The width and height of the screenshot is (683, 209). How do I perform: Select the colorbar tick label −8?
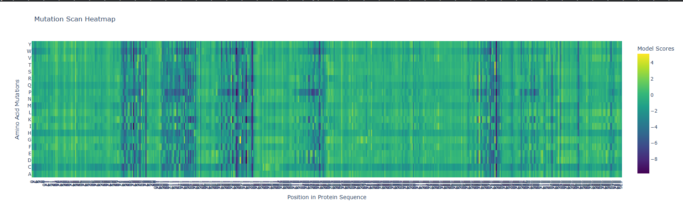(x=654, y=159)
